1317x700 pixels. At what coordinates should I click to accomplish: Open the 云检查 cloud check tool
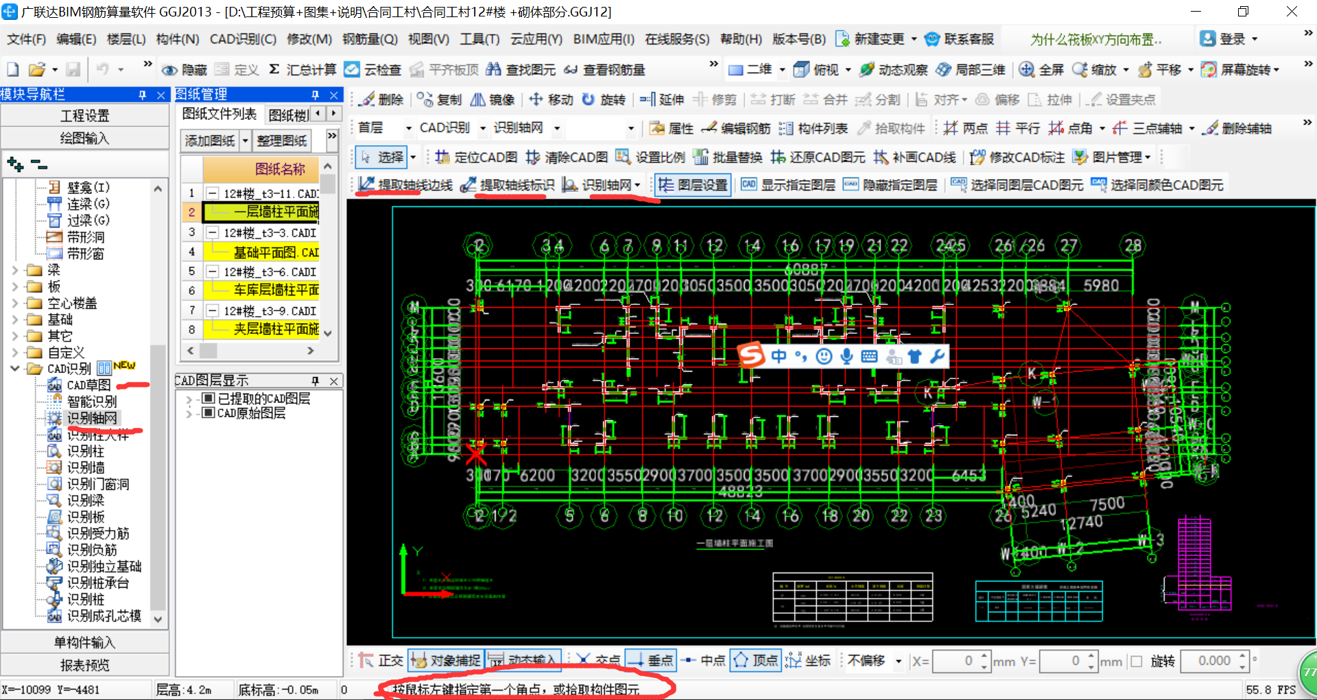click(x=373, y=69)
